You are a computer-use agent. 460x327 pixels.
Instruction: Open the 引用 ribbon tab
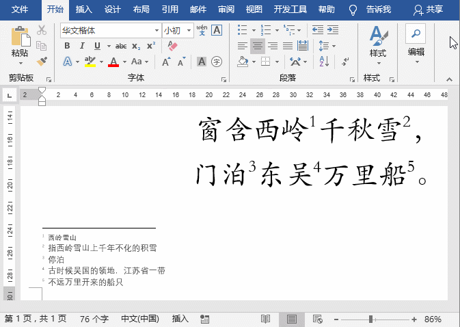(170, 10)
